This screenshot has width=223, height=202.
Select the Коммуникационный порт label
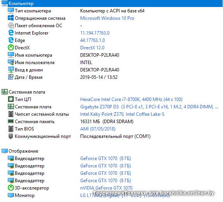(43, 136)
